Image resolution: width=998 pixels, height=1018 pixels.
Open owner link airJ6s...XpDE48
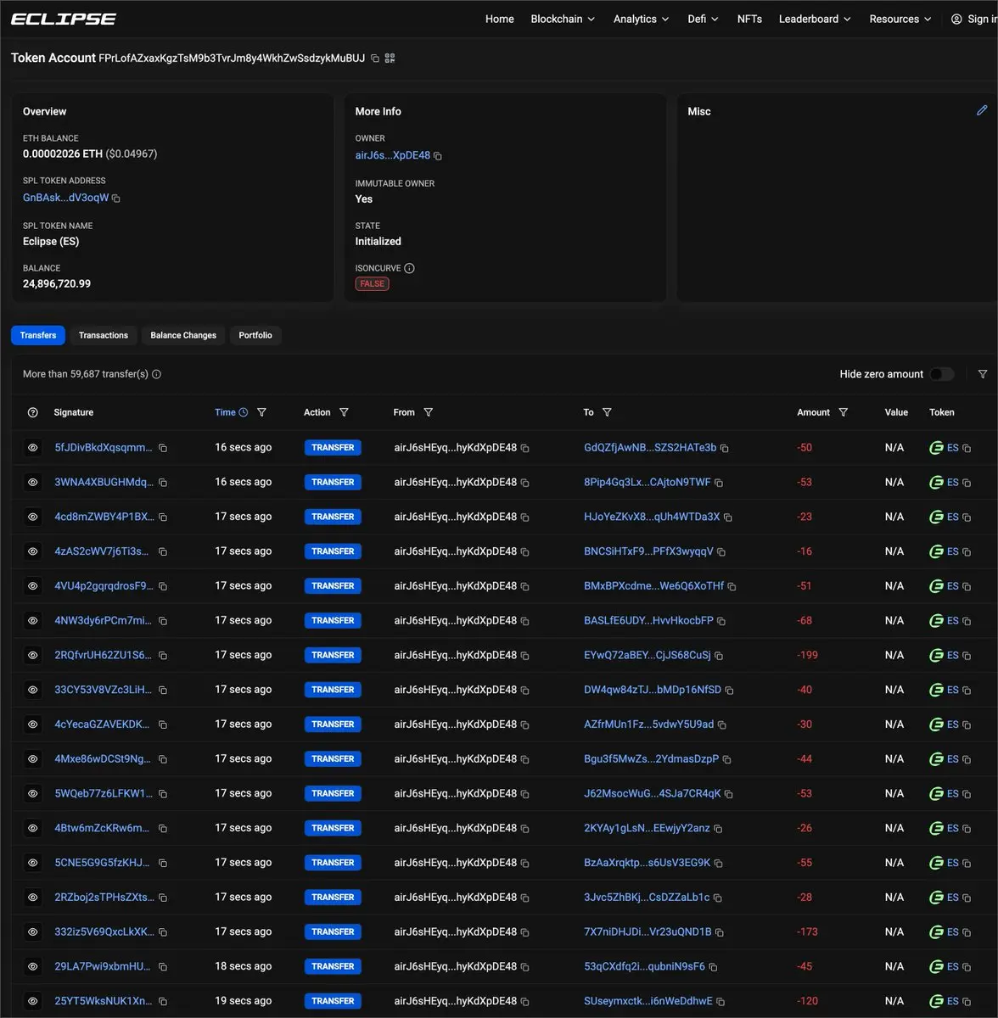coord(392,155)
